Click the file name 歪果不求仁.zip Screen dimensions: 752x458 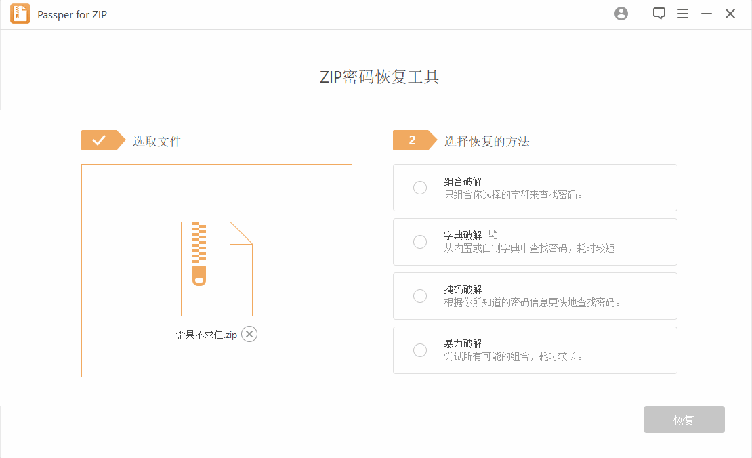(207, 334)
